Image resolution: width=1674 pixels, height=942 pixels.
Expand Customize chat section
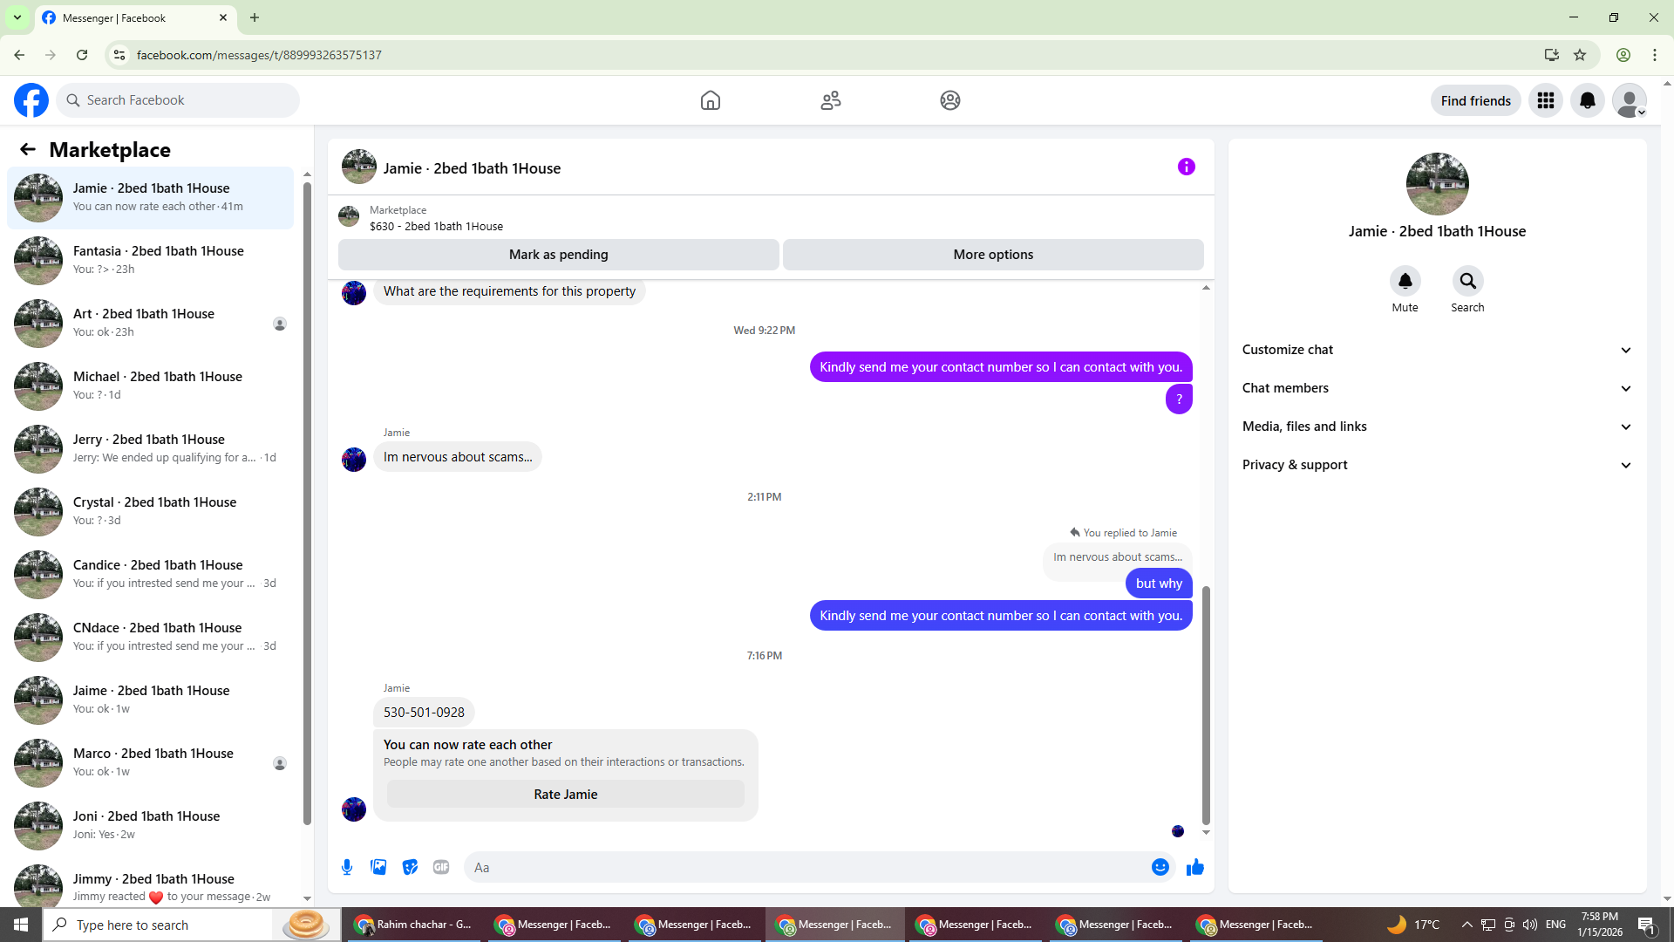(1437, 350)
